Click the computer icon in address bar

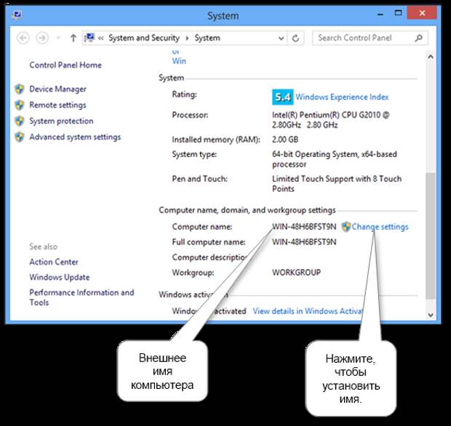[x=89, y=38]
